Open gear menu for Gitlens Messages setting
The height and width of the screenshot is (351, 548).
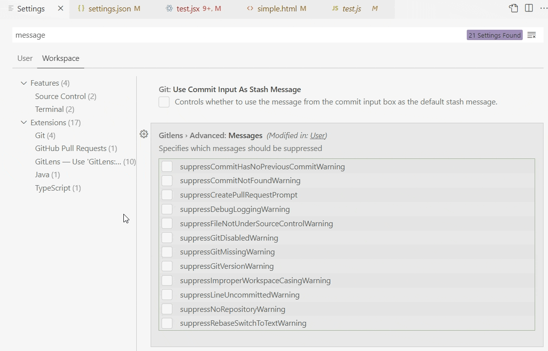point(144,134)
